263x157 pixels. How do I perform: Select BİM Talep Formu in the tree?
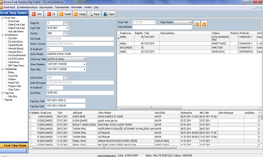16,66
